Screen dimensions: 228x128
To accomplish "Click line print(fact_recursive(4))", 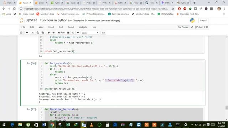I will (x=60, y=51).
